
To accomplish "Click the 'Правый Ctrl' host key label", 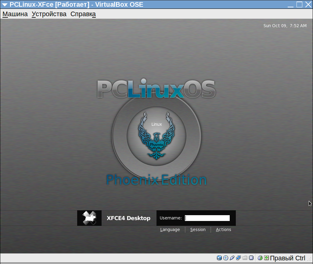I will point(287,258).
